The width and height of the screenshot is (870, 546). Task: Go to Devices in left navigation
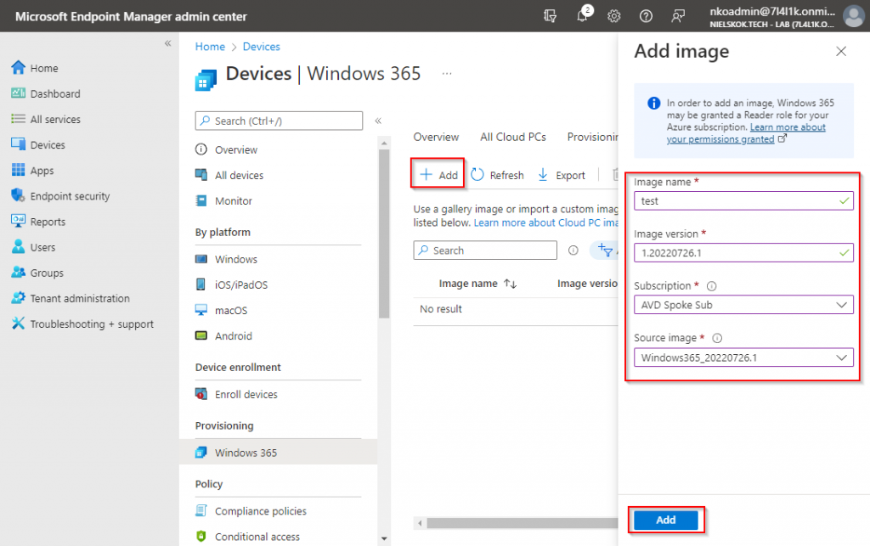[37, 144]
